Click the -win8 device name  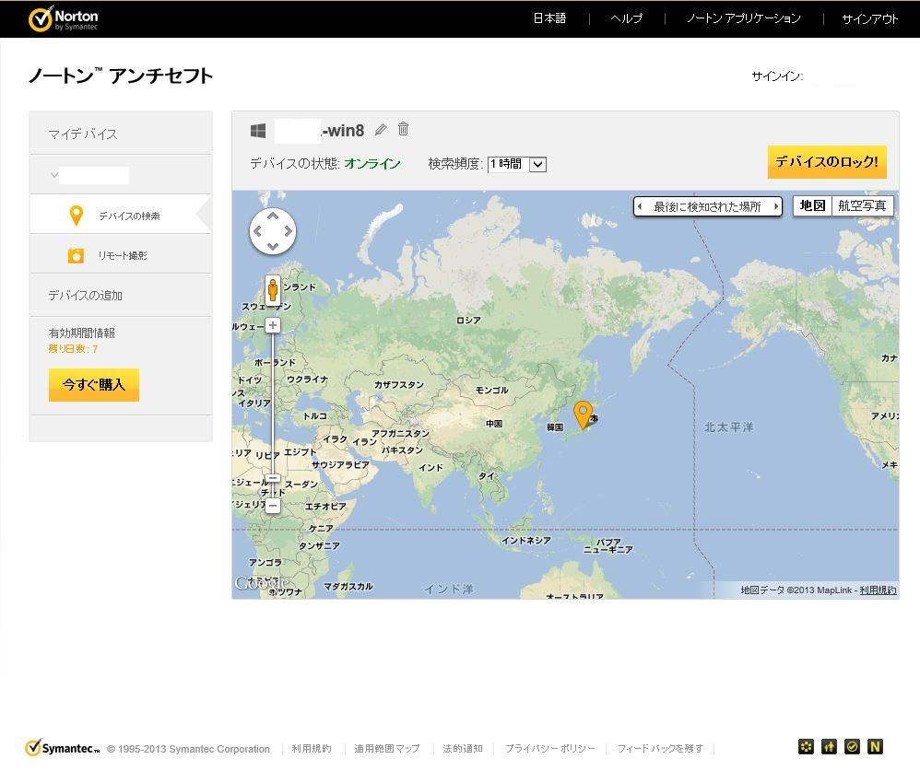343,130
